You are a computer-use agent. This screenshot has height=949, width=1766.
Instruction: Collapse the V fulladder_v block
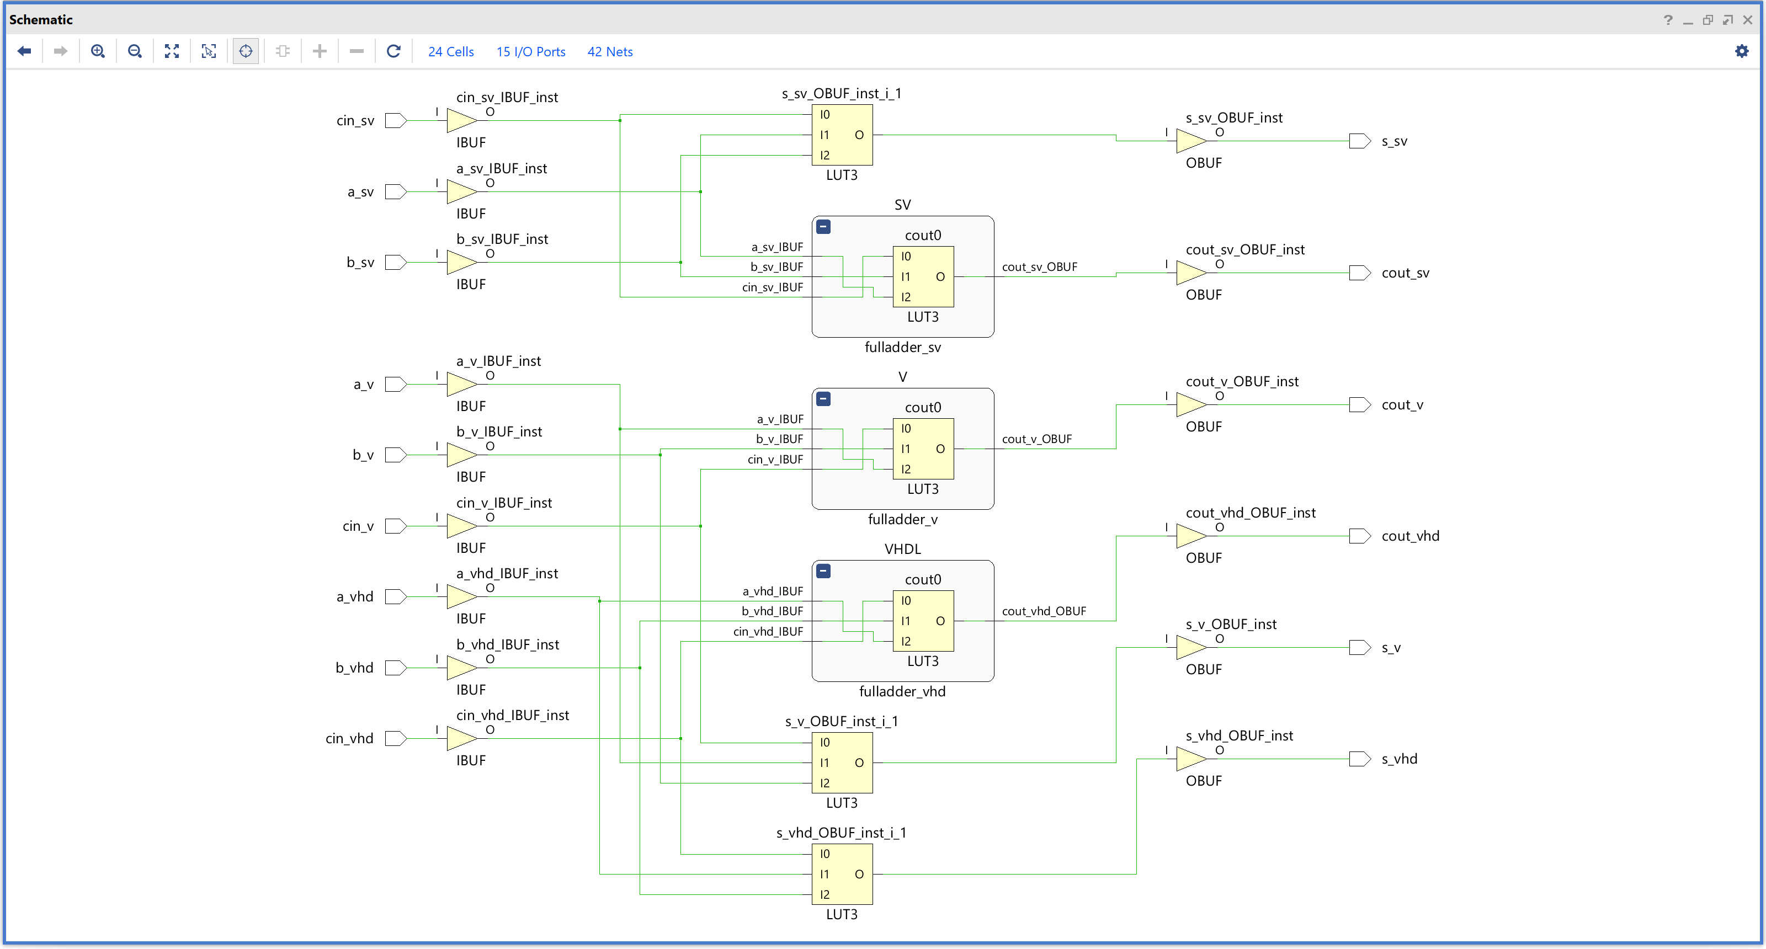[823, 399]
